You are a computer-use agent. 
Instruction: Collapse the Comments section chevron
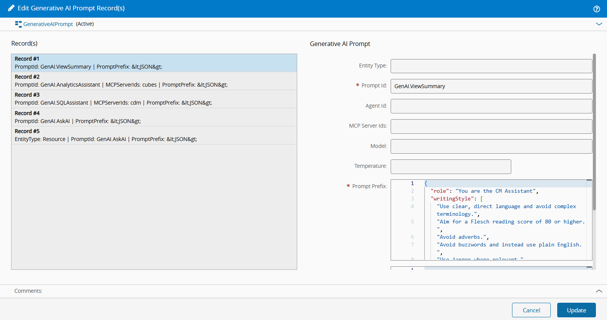click(599, 291)
